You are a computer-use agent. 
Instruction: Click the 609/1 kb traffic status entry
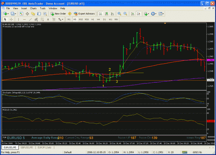197,152
